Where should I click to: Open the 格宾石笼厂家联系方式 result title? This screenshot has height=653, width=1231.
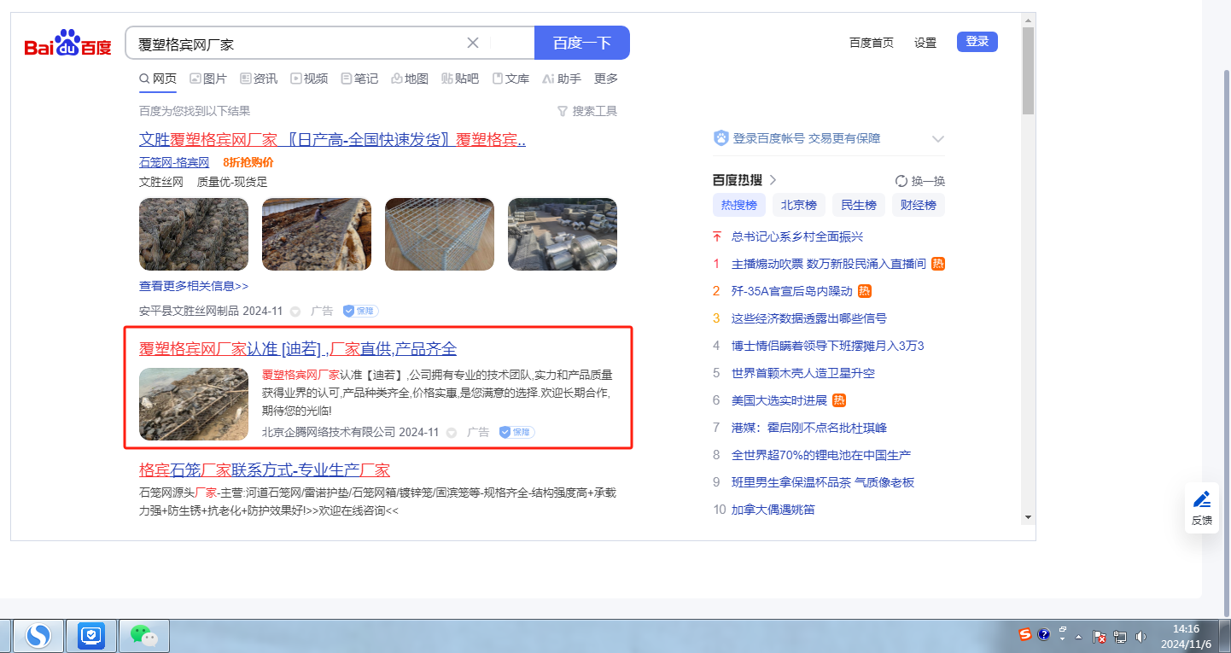pyautogui.click(x=265, y=470)
